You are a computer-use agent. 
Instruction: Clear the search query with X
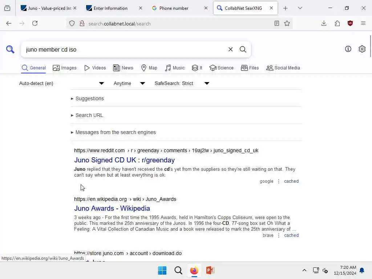(x=230, y=49)
